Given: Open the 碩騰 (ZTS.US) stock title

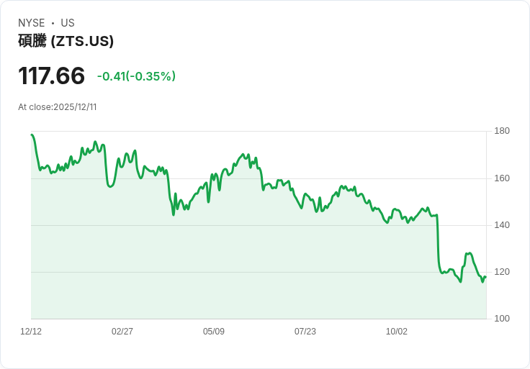Looking at the screenshot, I should click(66, 41).
